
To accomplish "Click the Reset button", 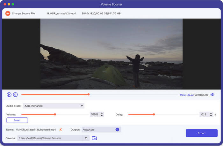I will (17, 120).
